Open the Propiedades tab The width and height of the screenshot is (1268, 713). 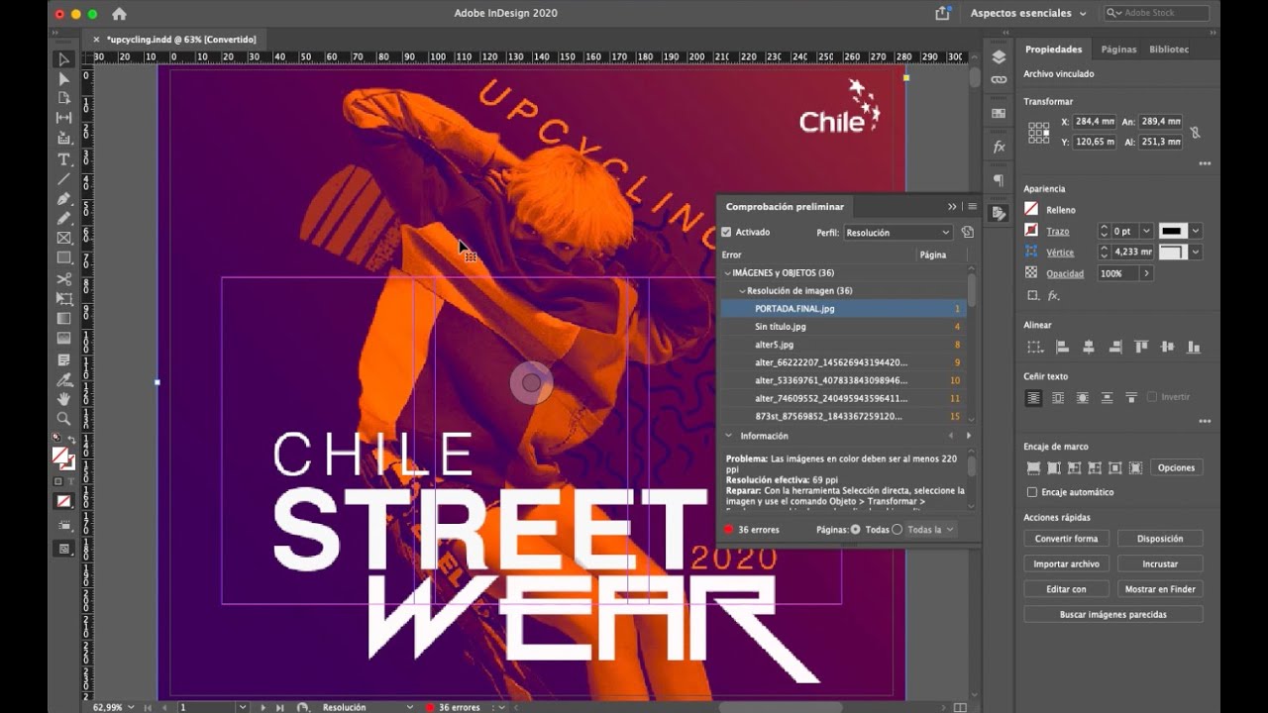click(x=1053, y=50)
